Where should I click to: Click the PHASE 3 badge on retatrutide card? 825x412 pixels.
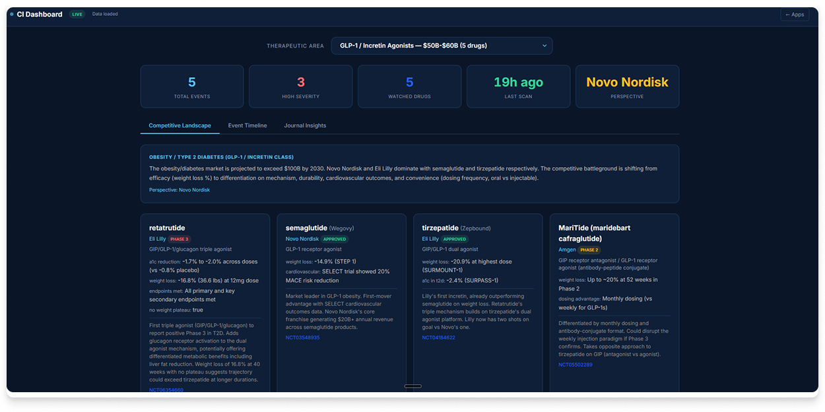point(180,239)
